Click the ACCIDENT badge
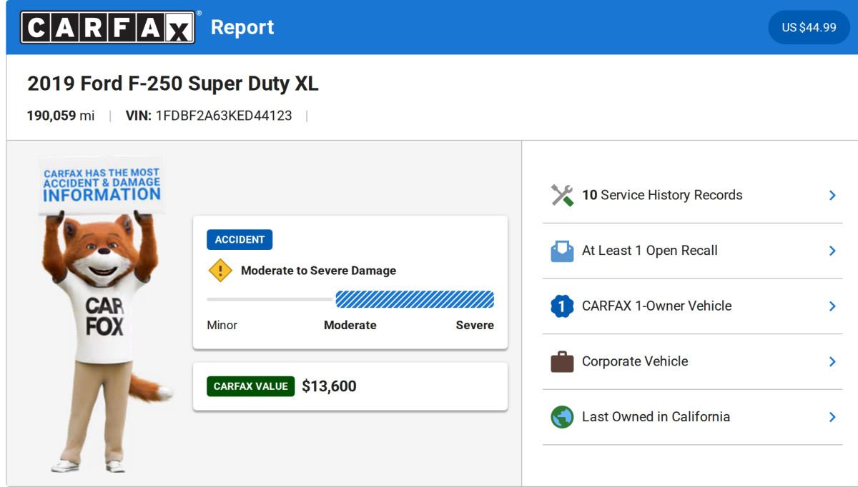 (240, 240)
